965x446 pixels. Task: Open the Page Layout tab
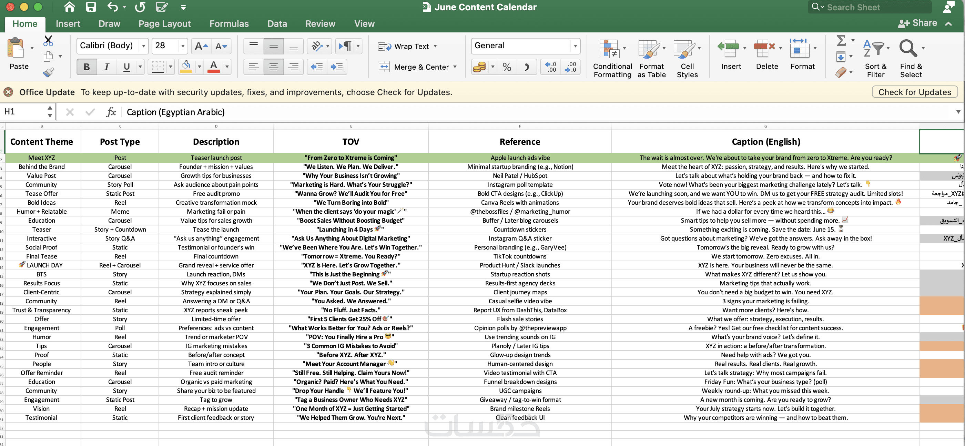click(x=164, y=24)
